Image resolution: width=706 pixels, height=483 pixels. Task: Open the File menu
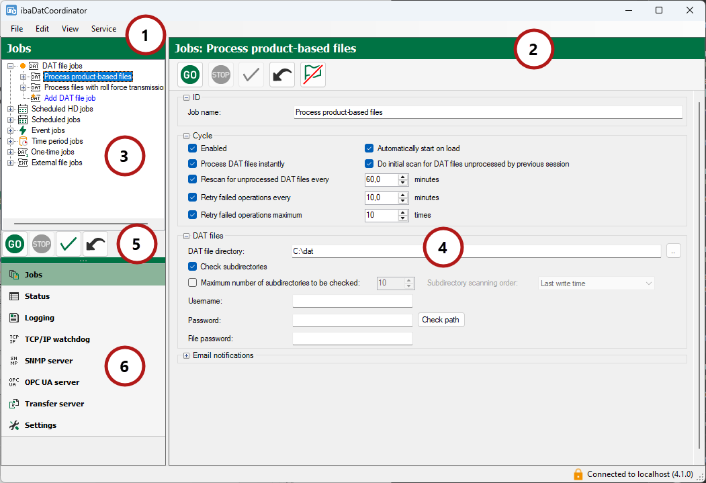(x=17, y=28)
